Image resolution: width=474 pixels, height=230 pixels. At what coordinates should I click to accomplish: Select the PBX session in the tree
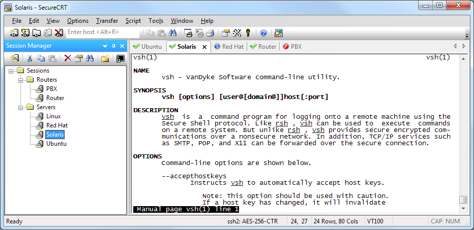coord(52,89)
